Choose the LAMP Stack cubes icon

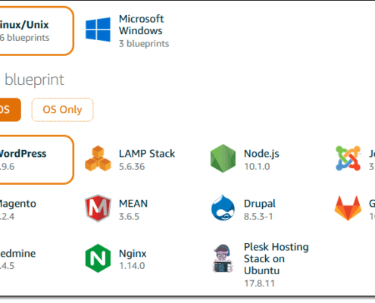[98, 158]
